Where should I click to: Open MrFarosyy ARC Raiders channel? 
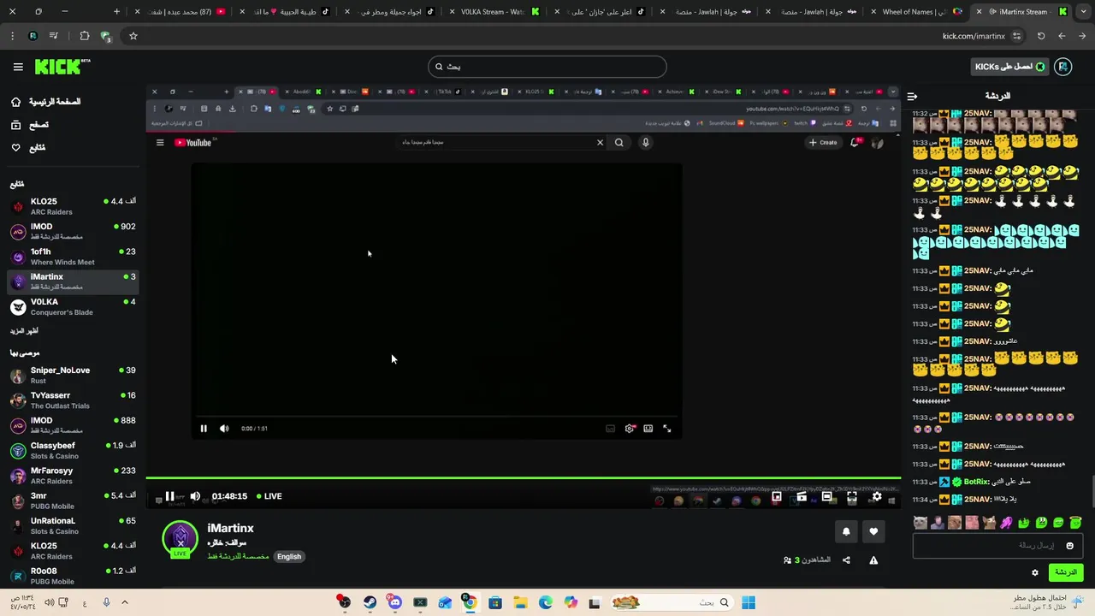tap(73, 476)
